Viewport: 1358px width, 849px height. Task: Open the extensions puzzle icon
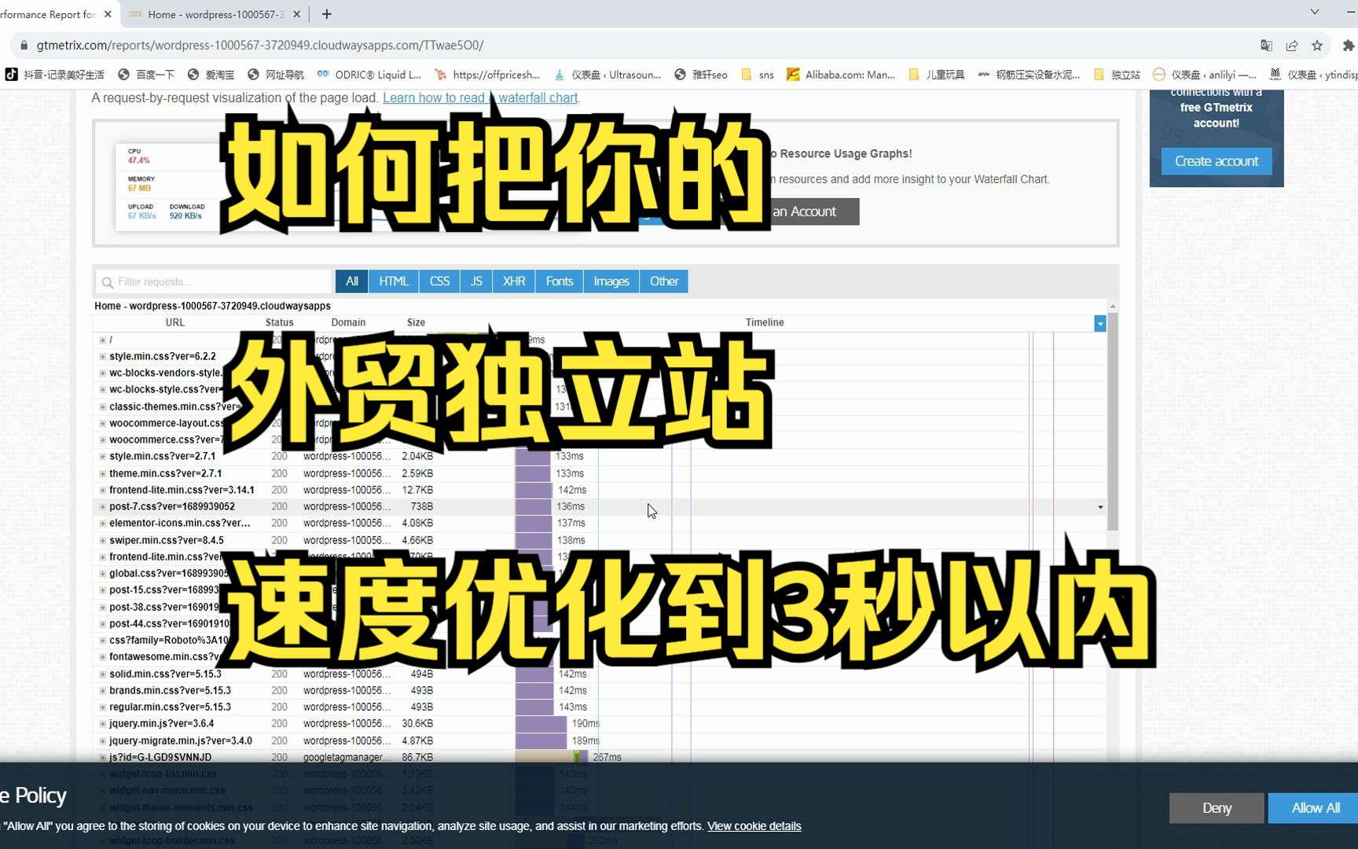(x=1349, y=46)
